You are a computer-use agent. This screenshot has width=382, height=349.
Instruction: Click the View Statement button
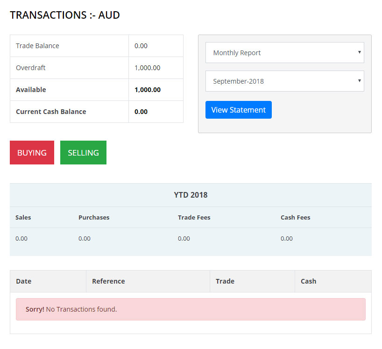(x=238, y=110)
